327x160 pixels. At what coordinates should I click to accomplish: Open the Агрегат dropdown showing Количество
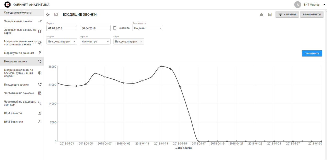(x=95, y=42)
